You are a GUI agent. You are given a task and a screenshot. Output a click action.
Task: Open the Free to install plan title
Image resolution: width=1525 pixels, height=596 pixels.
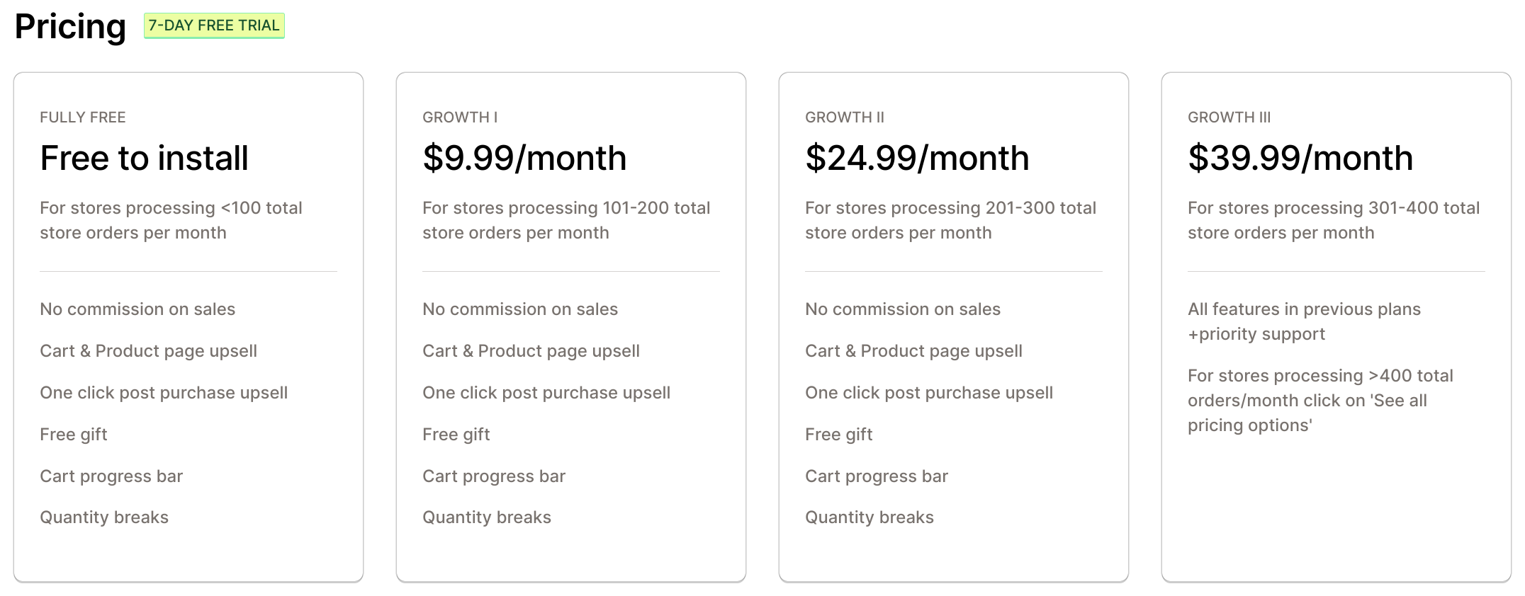pyautogui.click(x=144, y=158)
